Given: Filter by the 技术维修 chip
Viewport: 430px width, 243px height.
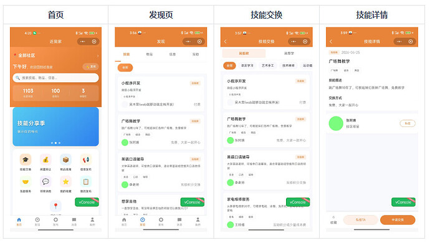Looking at the screenshot, I should point(288,65).
